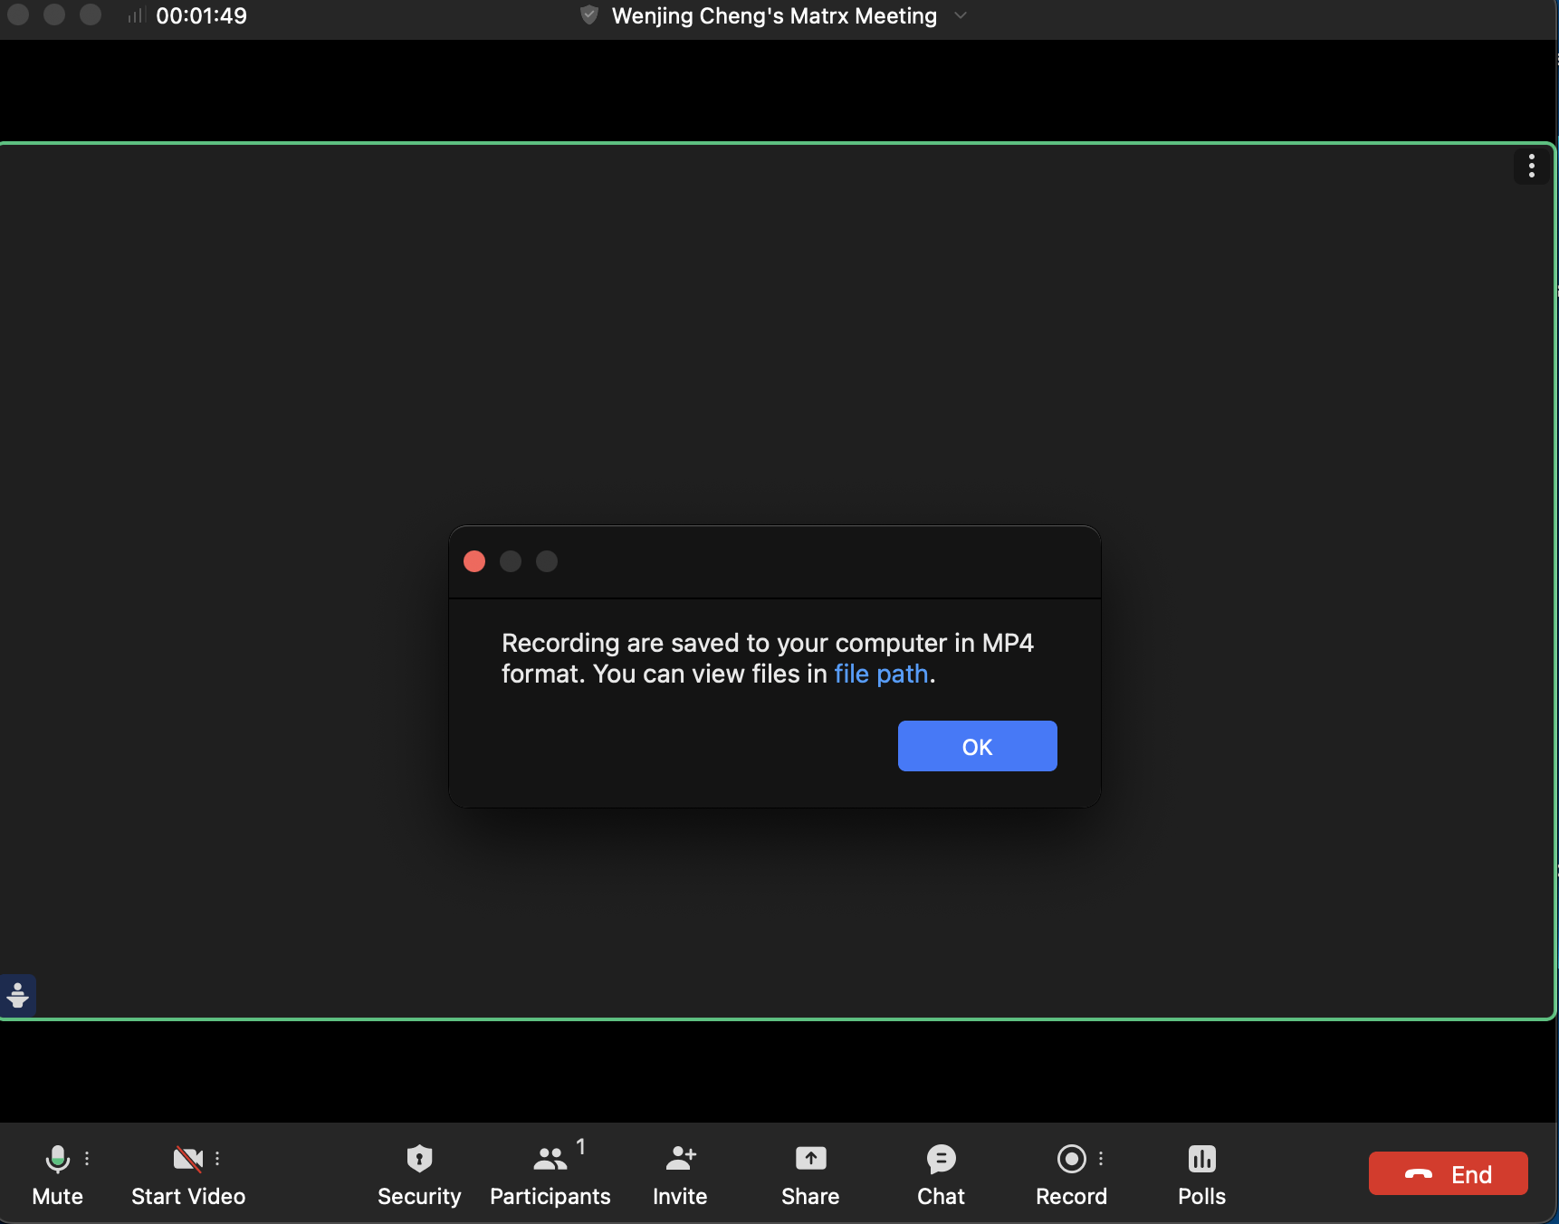Click OK in the recording dialog
The image size is (1559, 1224).
tap(977, 746)
